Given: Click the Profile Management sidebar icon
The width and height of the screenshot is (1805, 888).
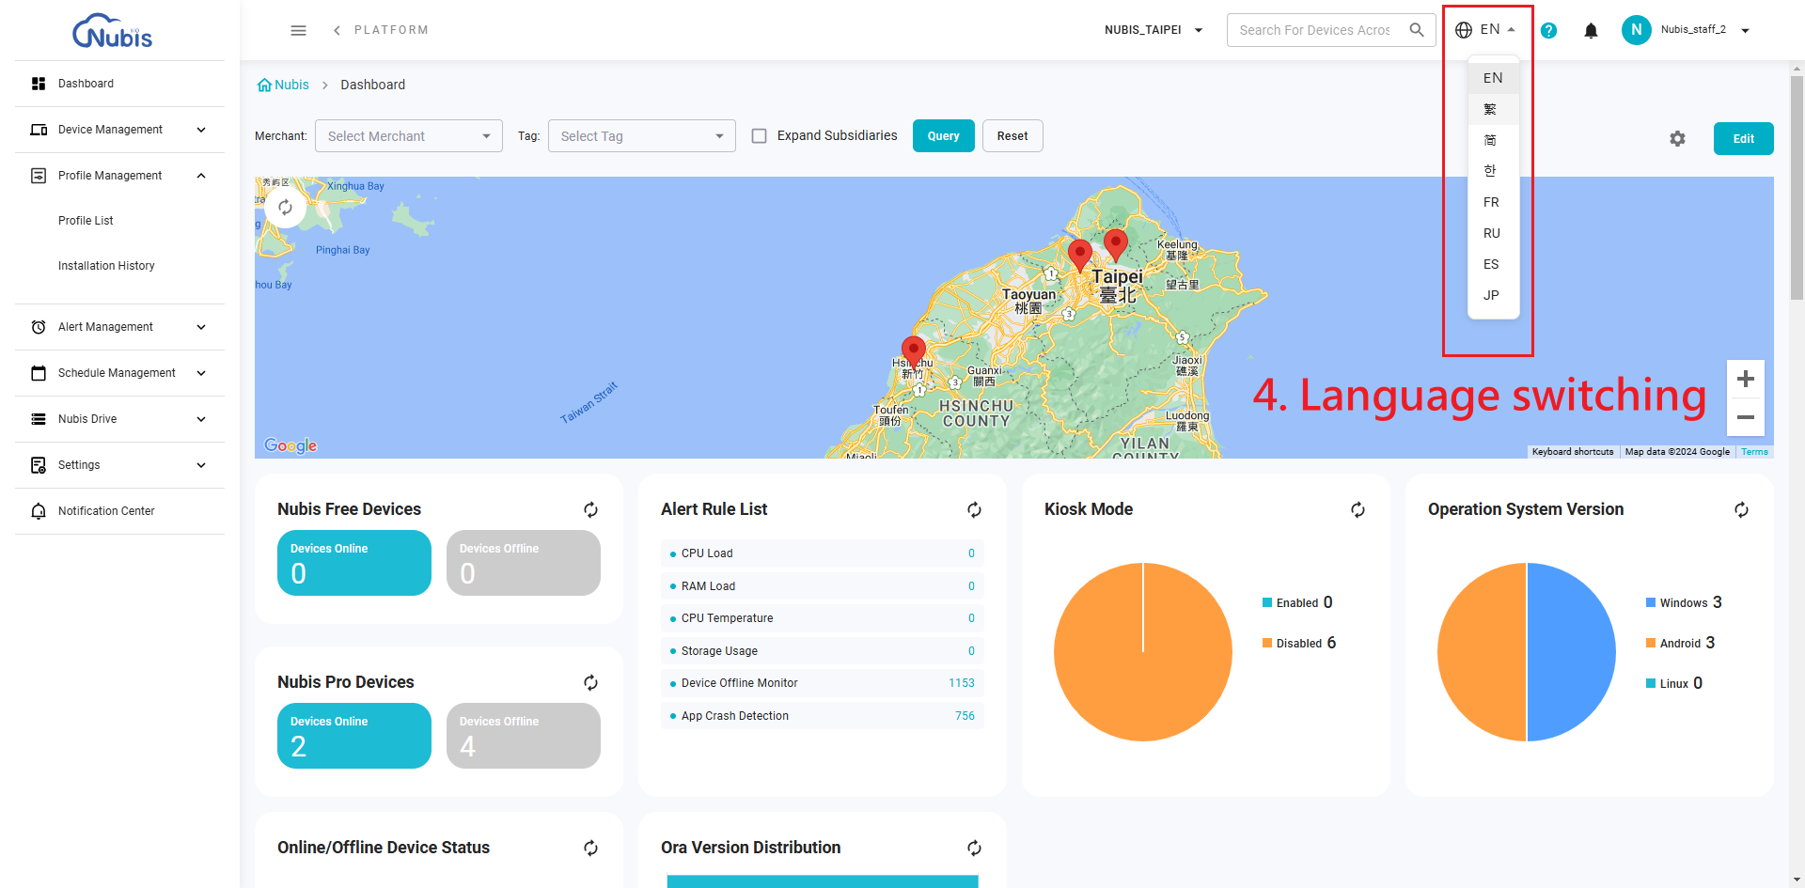Looking at the screenshot, I should click(x=39, y=176).
